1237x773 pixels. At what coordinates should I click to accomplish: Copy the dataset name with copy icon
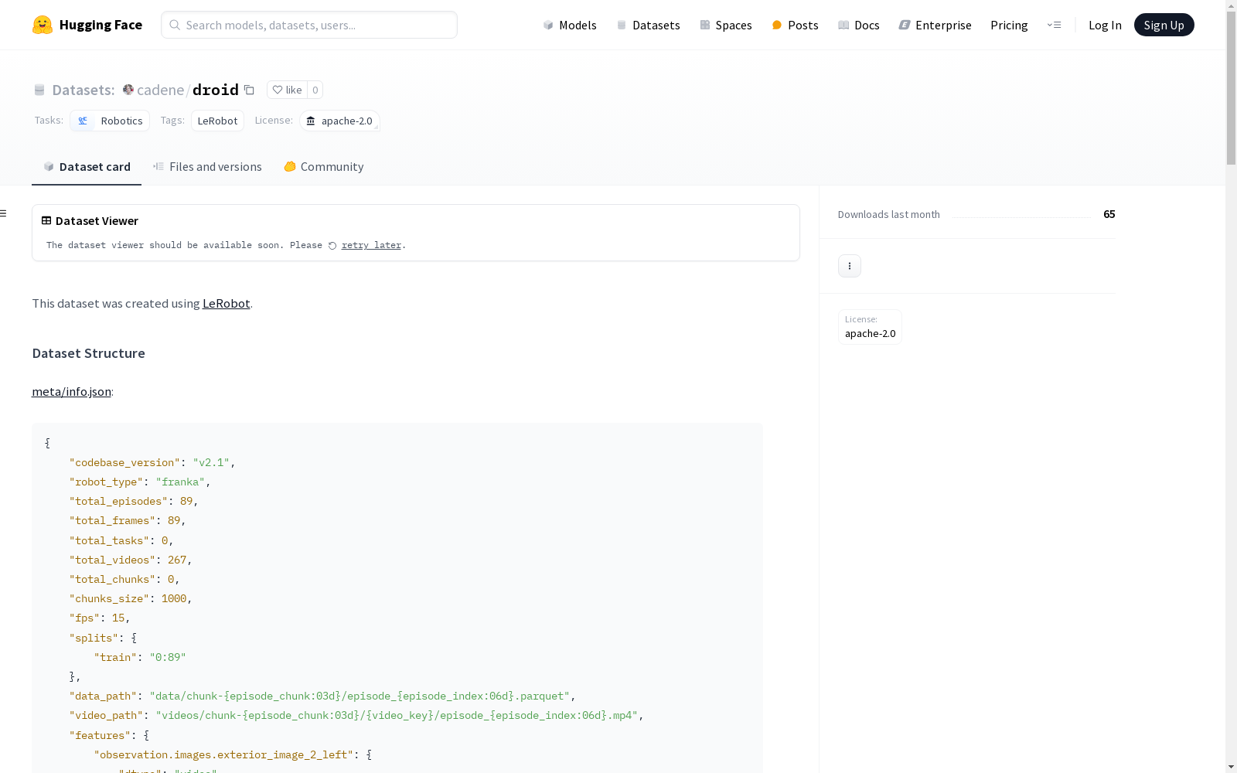(x=249, y=90)
